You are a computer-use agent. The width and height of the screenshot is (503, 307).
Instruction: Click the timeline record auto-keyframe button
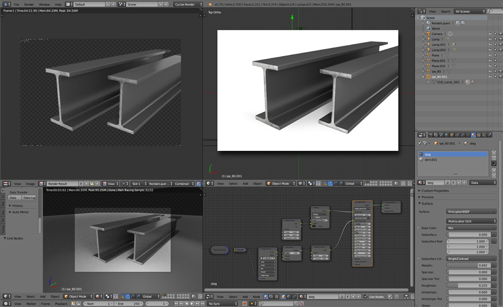(244, 304)
